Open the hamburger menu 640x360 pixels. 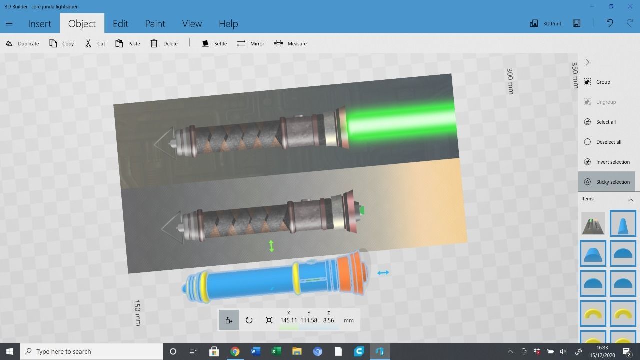pos(9,23)
